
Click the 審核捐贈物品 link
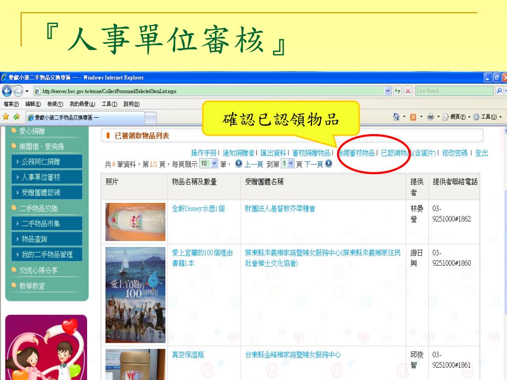(x=311, y=153)
